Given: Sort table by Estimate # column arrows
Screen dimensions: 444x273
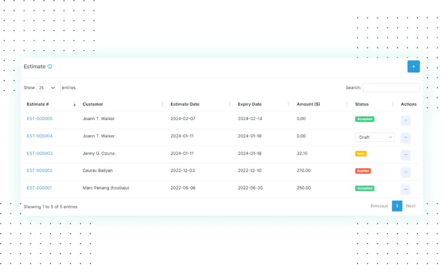Looking at the screenshot, I should point(74,104).
